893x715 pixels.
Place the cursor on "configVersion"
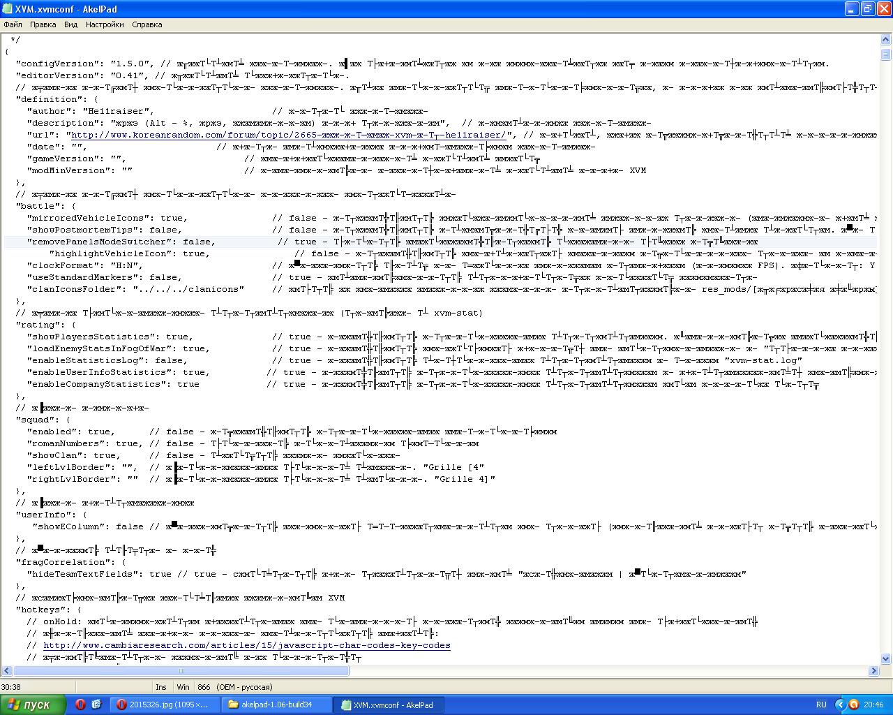click(x=57, y=64)
